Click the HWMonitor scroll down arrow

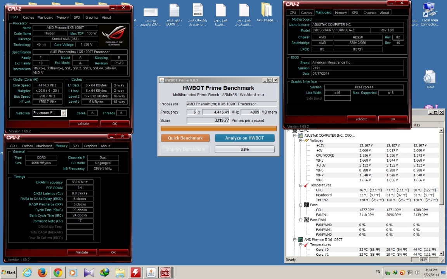(x=441, y=253)
